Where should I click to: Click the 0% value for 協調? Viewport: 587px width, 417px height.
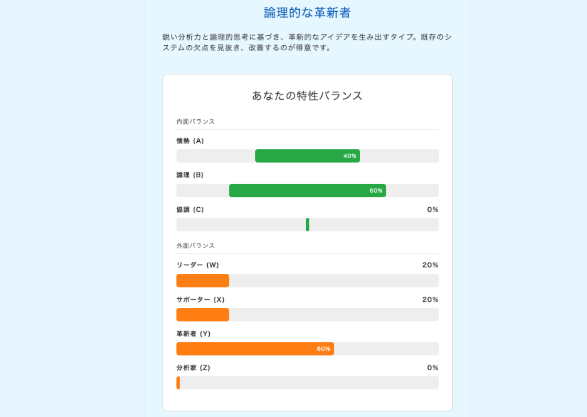433,210
